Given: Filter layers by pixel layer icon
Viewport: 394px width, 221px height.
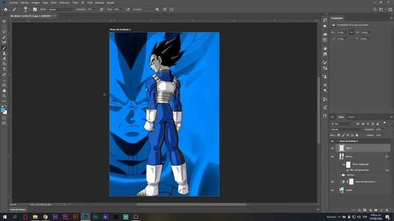Looking at the screenshot, I should (x=358, y=124).
